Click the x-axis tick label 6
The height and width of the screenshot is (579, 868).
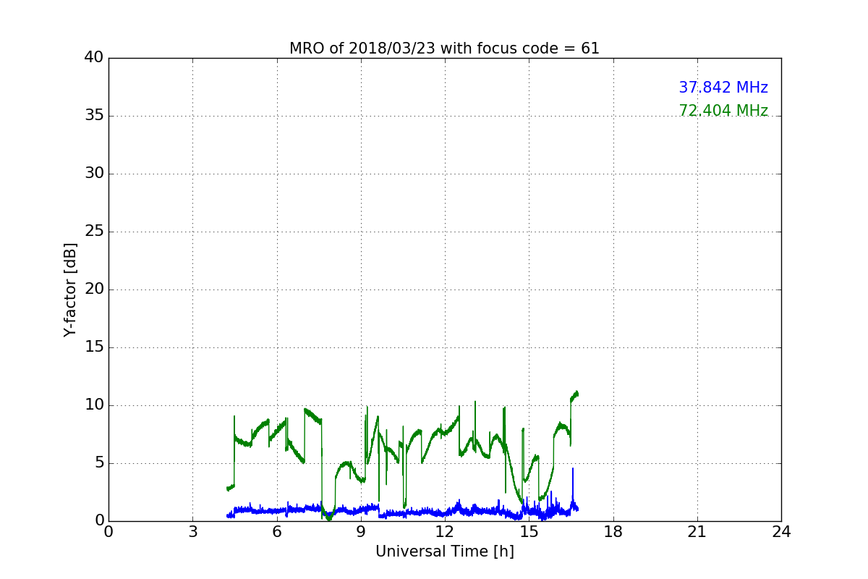276,532
